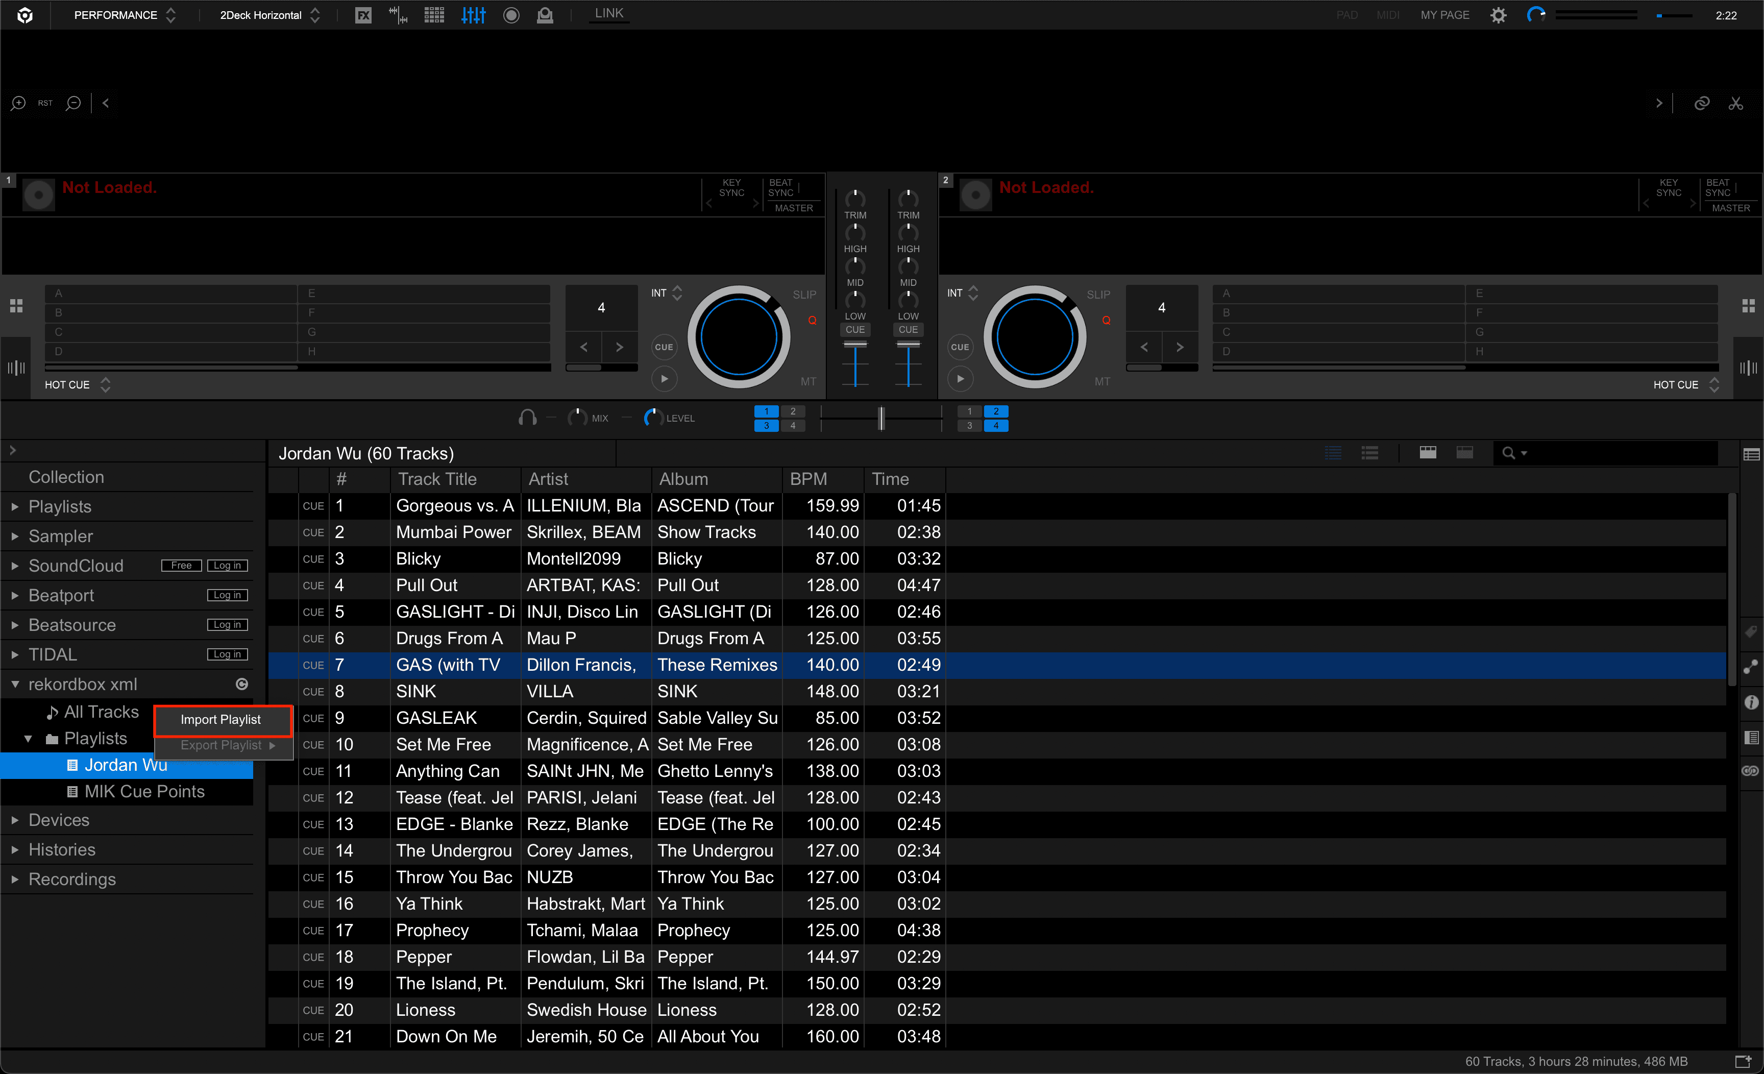Click the SoundCloud Free button

click(181, 566)
